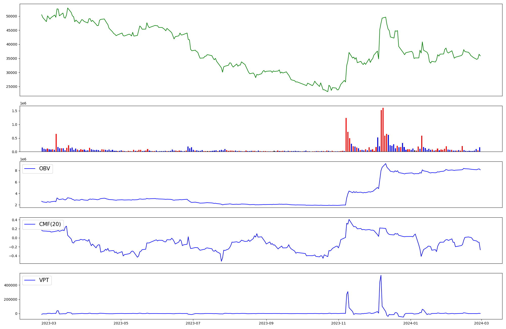The width and height of the screenshot is (506, 329).
Task: Click the 2024-01 x-axis date label
Action: point(411,323)
